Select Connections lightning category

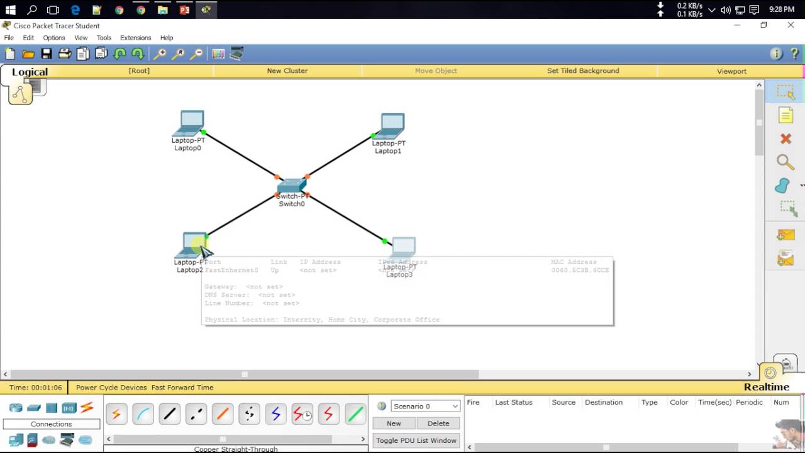[x=87, y=408]
